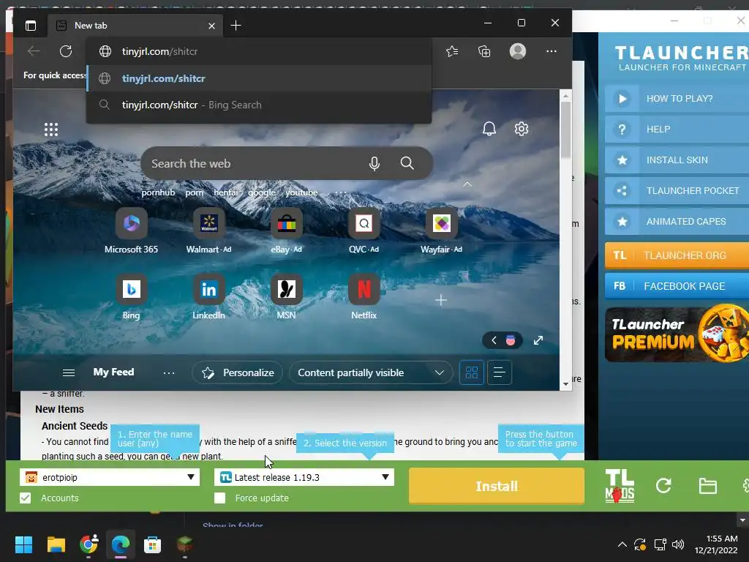749x562 pixels.
Task: Open TLAUNCHER POCKET in sidebar
Action: click(677, 191)
